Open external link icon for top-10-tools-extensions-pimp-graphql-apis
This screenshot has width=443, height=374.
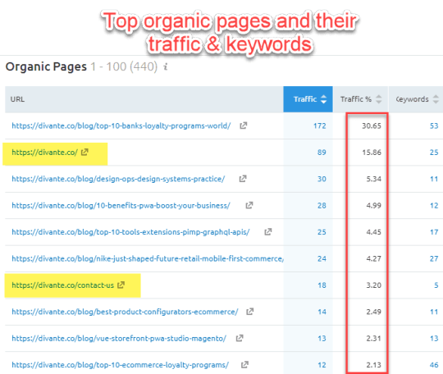click(x=267, y=231)
